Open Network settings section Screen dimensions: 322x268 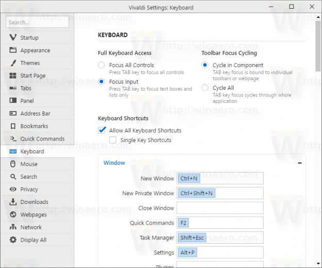[x=37, y=227]
